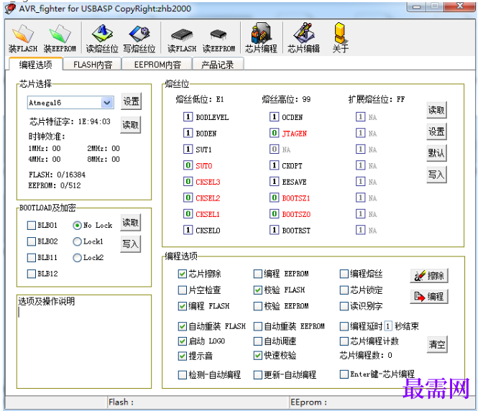This screenshot has height=411, width=483.
Task: Toggle the CKSEL0 fuse bit
Action: 188,230
